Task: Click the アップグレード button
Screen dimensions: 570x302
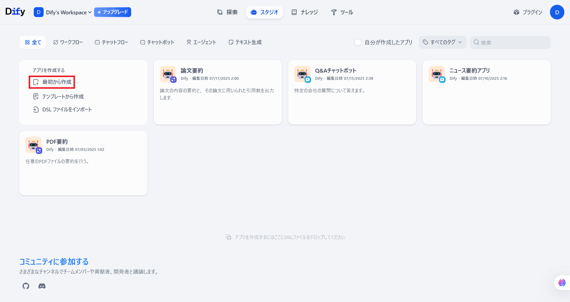Action: (x=112, y=12)
